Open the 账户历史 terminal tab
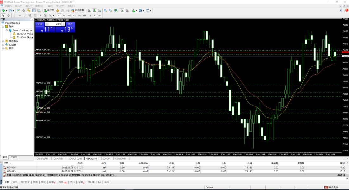349x190 pixels. click(25, 182)
